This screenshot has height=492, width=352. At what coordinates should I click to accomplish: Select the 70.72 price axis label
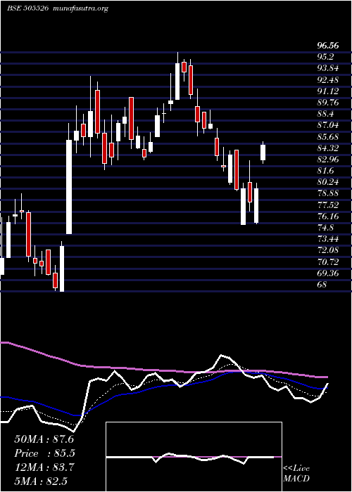pos(328,261)
